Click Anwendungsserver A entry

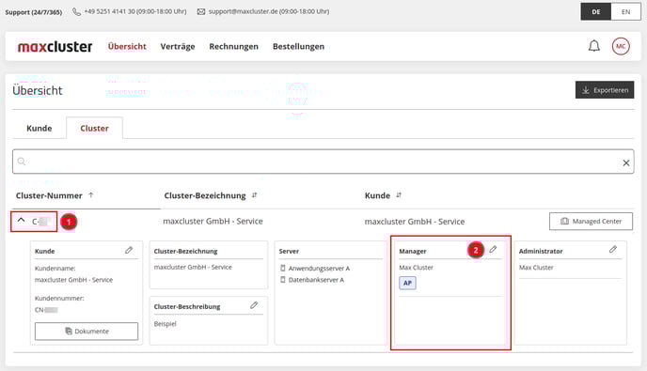(319, 269)
